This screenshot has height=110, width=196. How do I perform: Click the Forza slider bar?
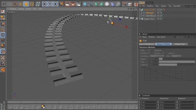177,62
